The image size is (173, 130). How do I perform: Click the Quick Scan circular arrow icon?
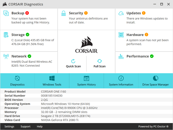tap(73, 61)
